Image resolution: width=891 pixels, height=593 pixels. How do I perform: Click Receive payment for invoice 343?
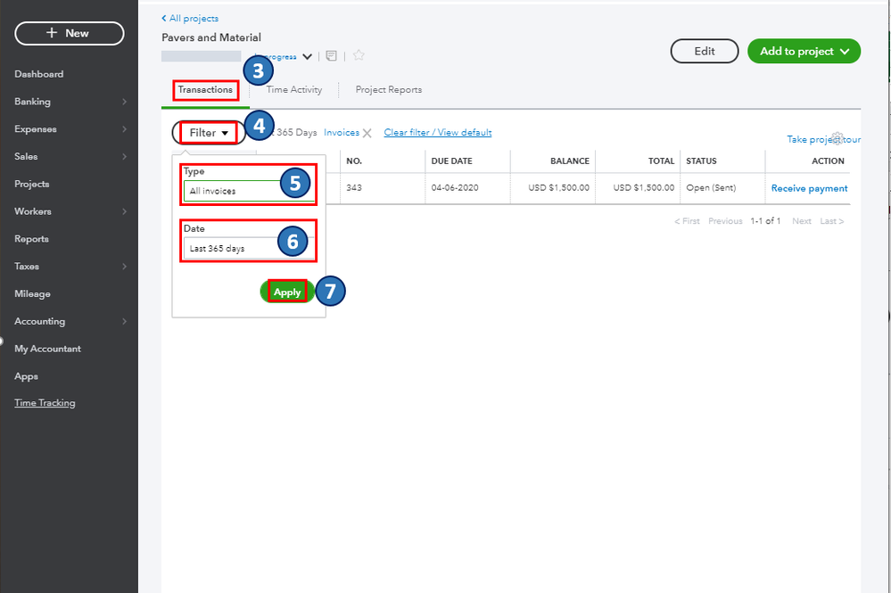pos(809,188)
